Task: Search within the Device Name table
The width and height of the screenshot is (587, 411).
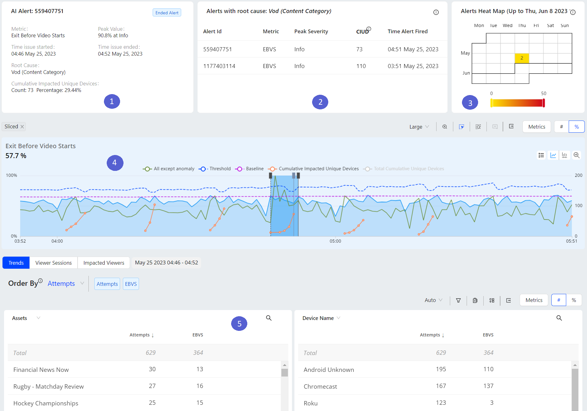Action: (559, 318)
